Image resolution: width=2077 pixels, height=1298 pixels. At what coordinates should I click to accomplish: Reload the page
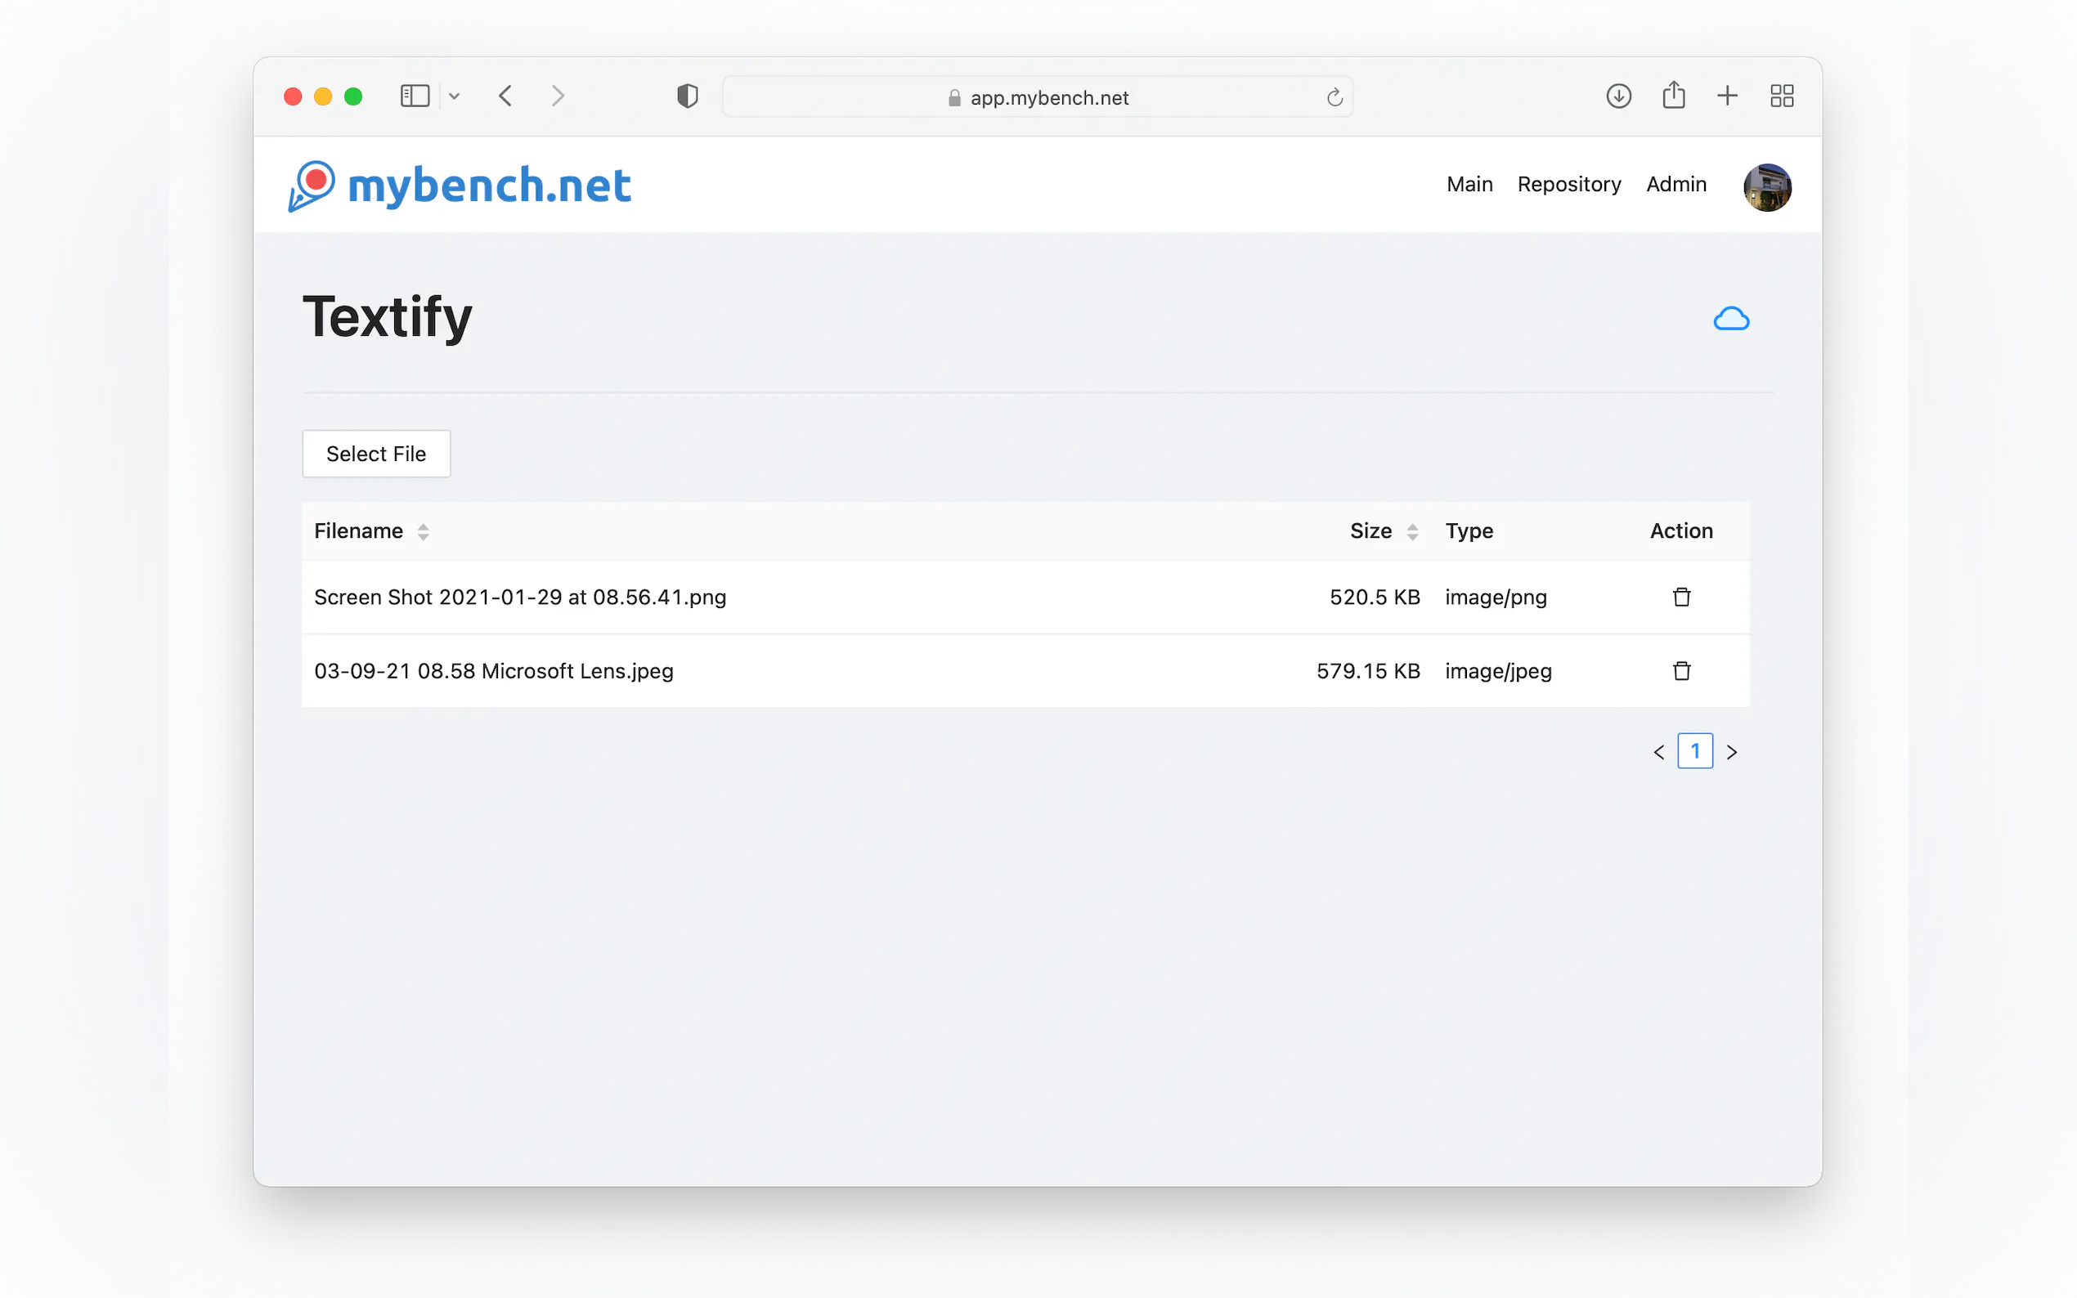[1334, 98]
